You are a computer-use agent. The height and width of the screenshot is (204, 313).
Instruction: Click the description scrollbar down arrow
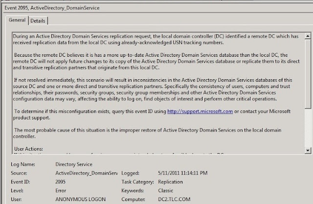[308, 150]
